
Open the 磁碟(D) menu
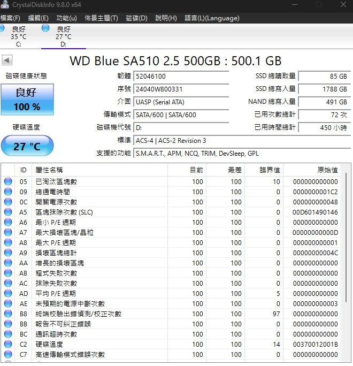coord(136,18)
